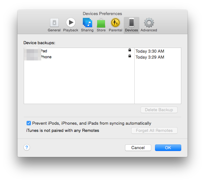
Task: Cancel the preferences dialog
Action: point(138,148)
